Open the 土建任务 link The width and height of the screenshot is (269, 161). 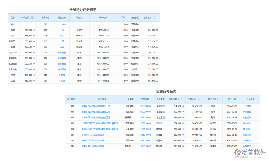point(247,135)
